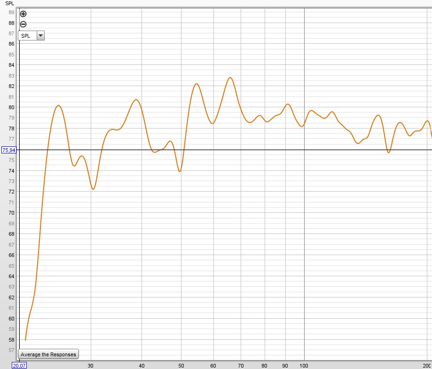Click the zoom out minus icon

(23, 24)
